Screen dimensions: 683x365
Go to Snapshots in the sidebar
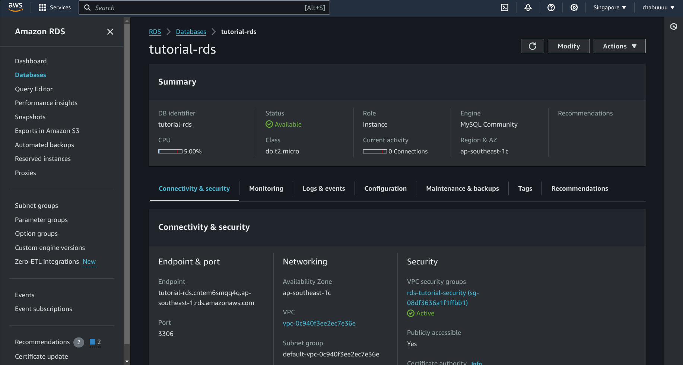[30, 117]
